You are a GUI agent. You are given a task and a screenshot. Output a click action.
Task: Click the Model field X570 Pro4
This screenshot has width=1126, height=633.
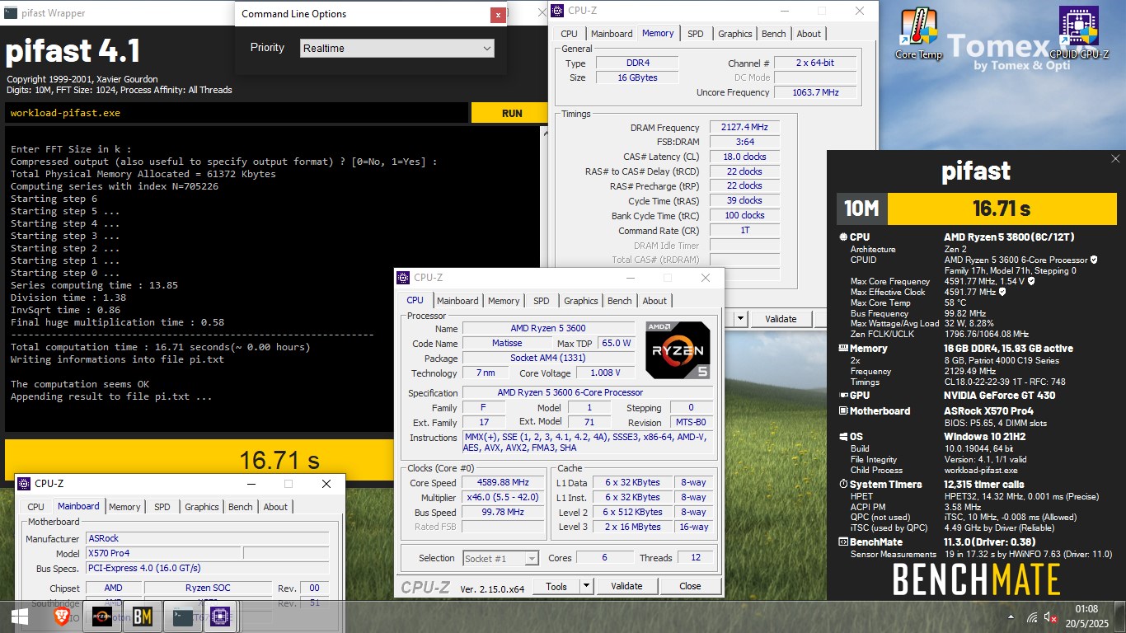click(x=162, y=553)
